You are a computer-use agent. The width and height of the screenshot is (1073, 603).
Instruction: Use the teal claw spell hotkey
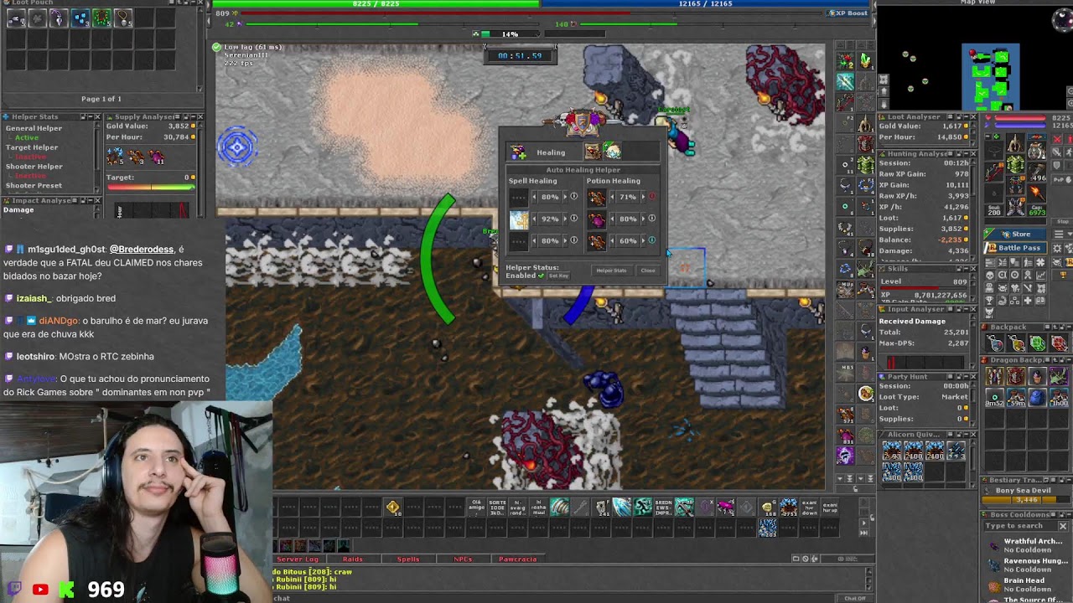point(559,507)
